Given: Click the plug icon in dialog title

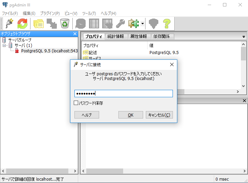Looking at the screenshot, I should pyautogui.click(x=76, y=64).
